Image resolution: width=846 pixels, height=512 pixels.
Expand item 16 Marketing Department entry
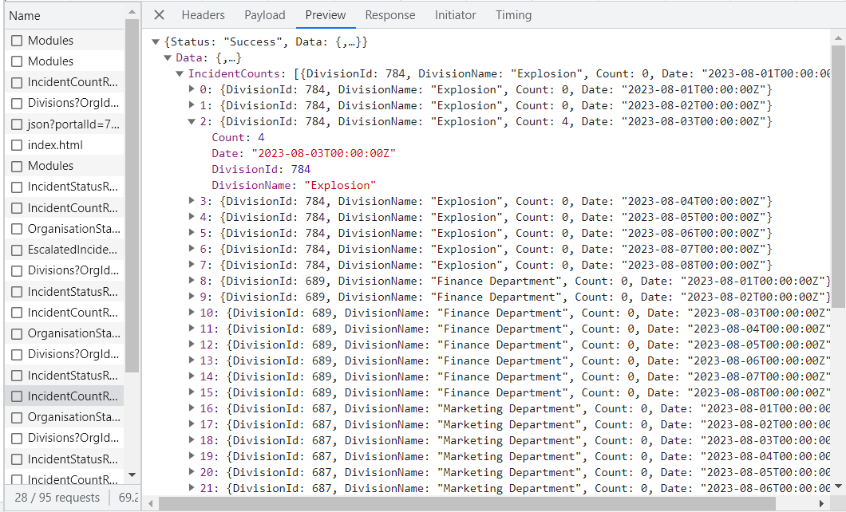coord(192,408)
